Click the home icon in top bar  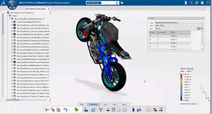(202, 3)
